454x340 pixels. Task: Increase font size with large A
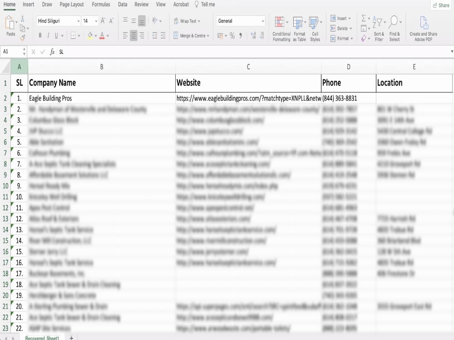tap(103, 21)
